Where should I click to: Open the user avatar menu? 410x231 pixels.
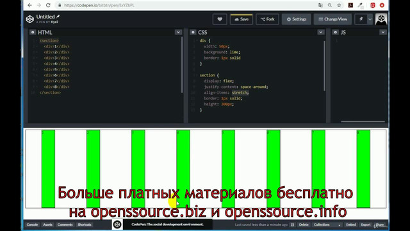coord(381,19)
